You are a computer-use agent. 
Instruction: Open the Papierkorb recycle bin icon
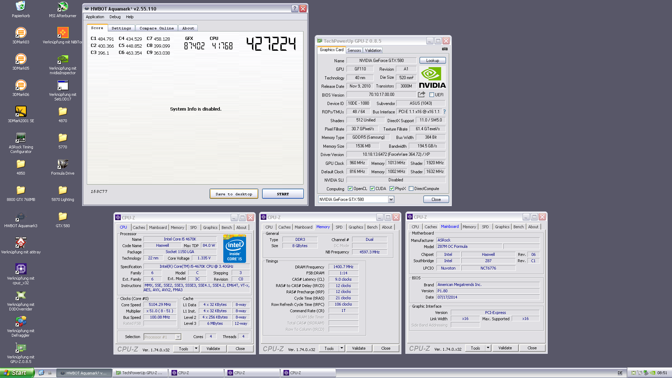click(x=21, y=6)
